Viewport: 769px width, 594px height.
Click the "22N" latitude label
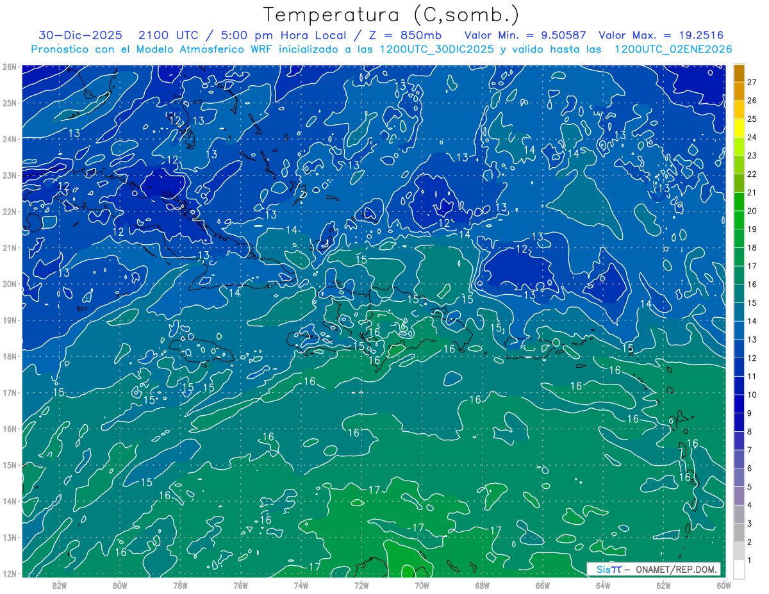(x=9, y=211)
